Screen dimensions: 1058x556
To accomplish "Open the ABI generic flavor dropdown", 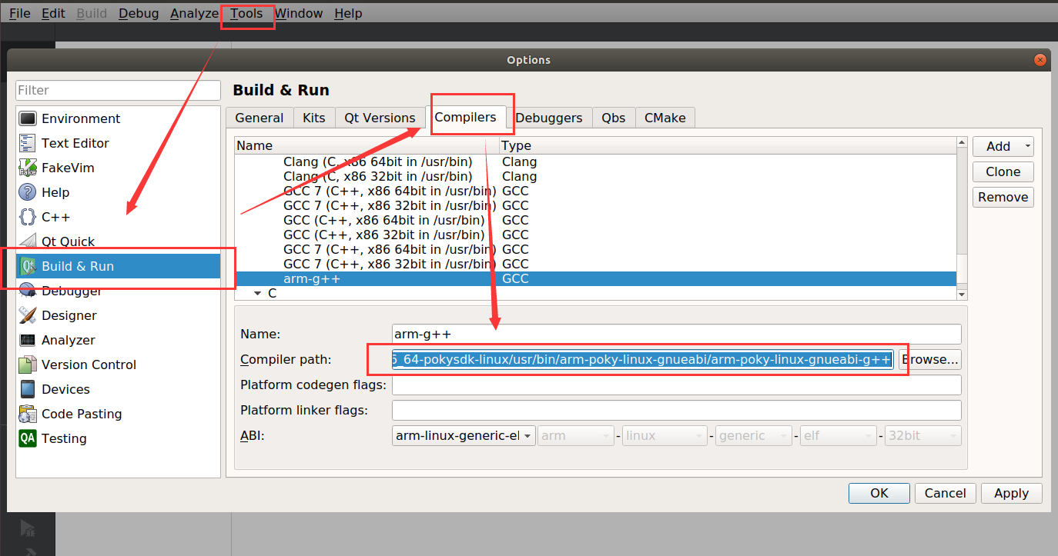I will point(754,435).
